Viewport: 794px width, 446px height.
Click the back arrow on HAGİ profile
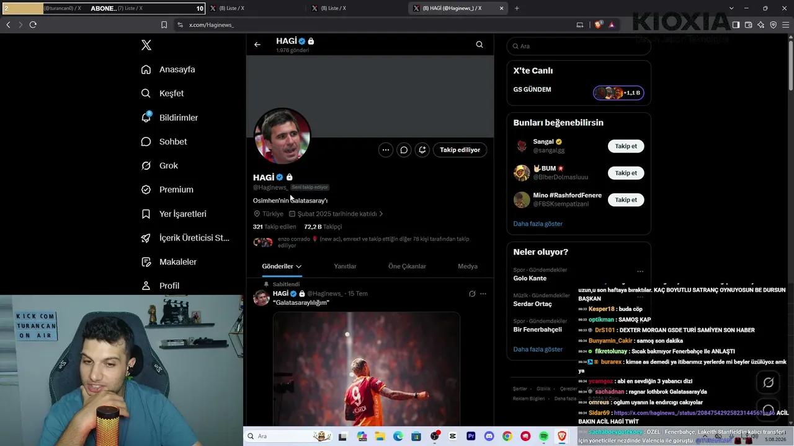257,45
